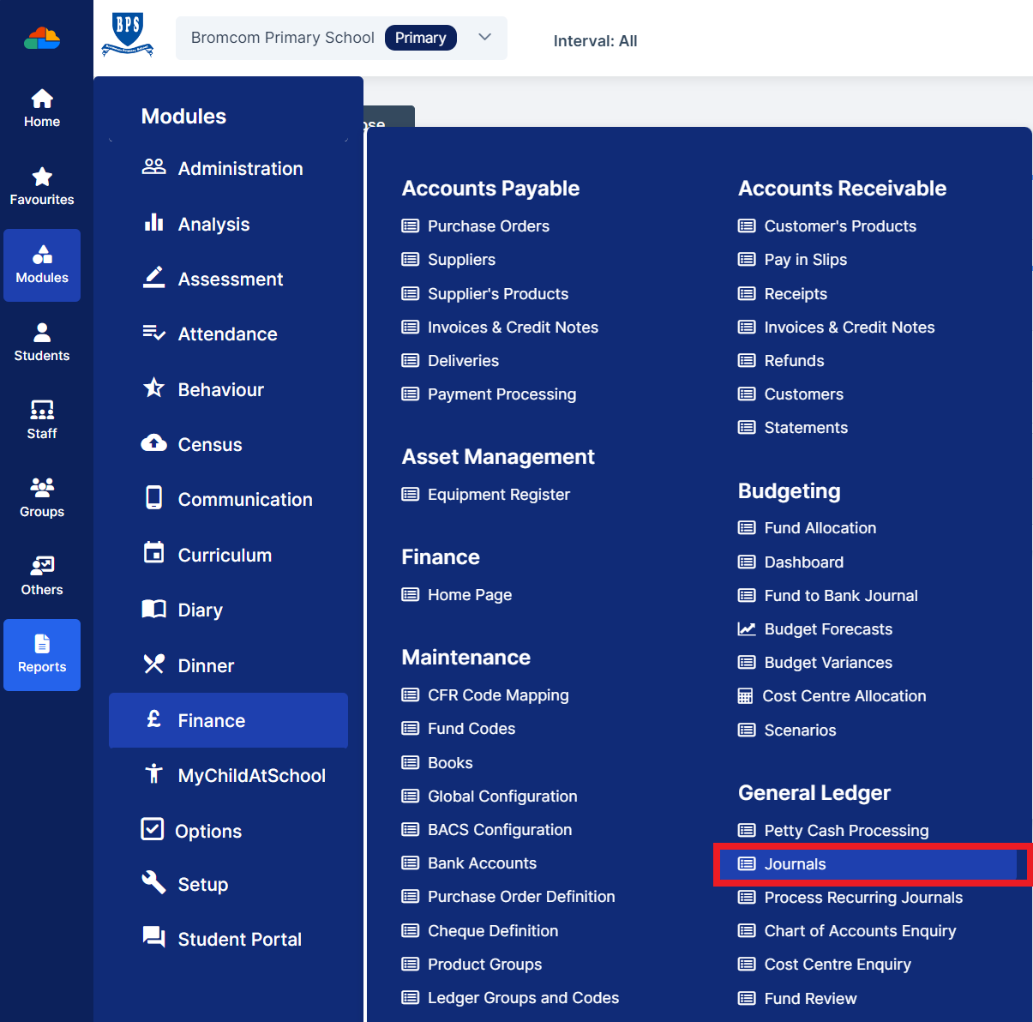Image resolution: width=1033 pixels, height=1022 pixels.
Task: Click the BPS school crest logo
Action: click(x=127, y=38)
